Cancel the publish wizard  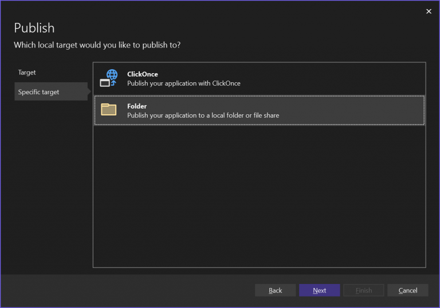click(x=407, y=290)
